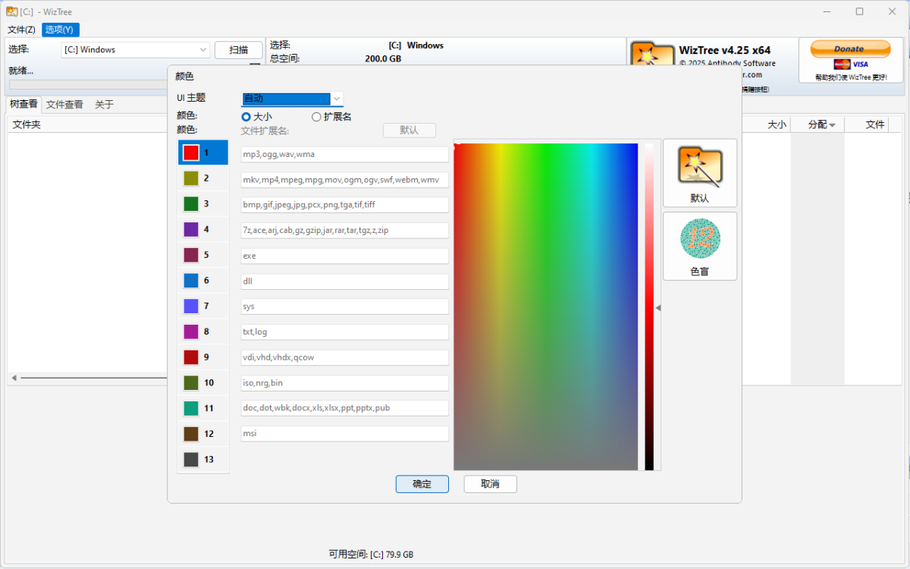
Task: Open the 文件(Z) menu
Action: point(21,30)
